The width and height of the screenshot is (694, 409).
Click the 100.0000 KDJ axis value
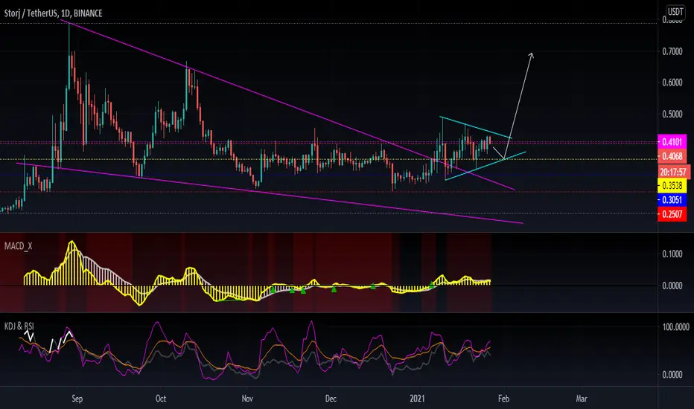tap(675, 327)
